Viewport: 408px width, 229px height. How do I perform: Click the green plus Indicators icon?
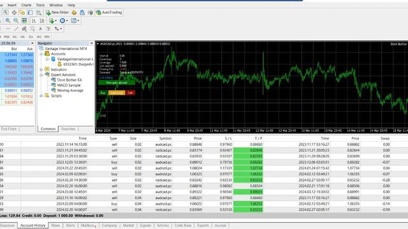pos(51,20)
